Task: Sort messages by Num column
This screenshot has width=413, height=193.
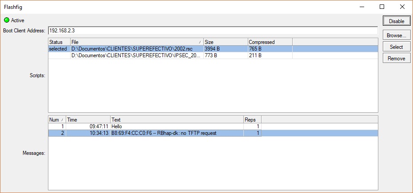Action: pyautogui.click(x=57, y=120)
